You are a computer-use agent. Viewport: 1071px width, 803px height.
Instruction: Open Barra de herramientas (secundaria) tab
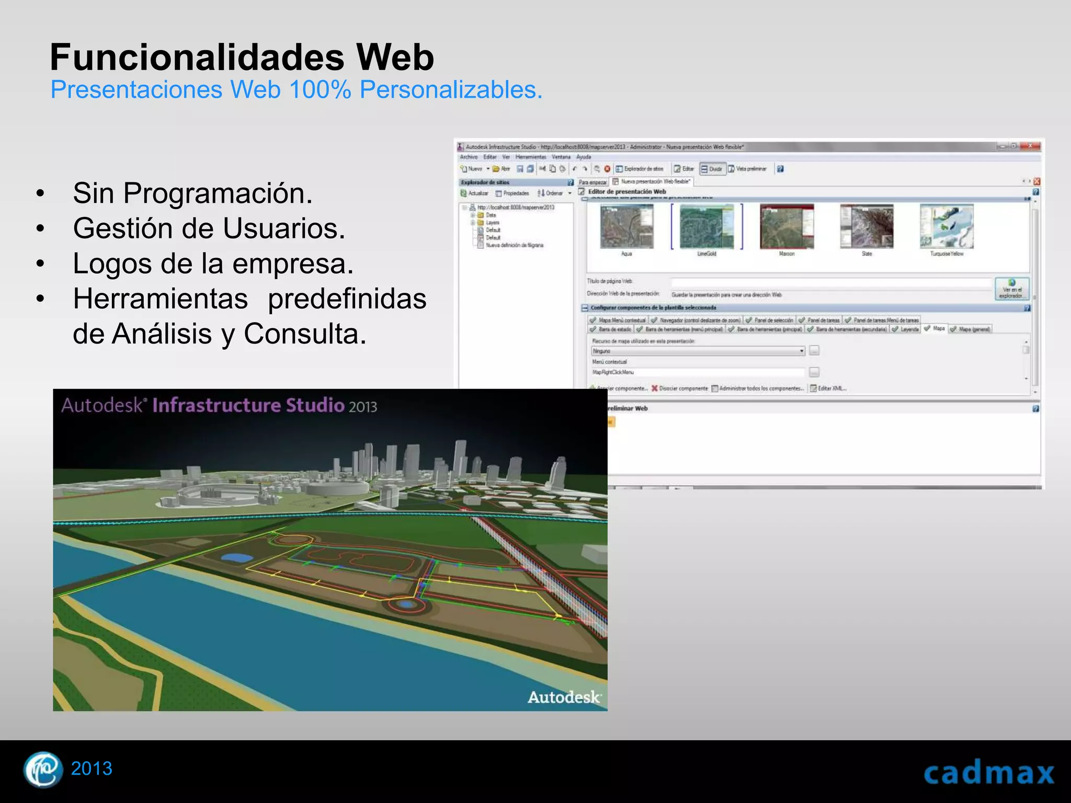(x=847, y=329)
